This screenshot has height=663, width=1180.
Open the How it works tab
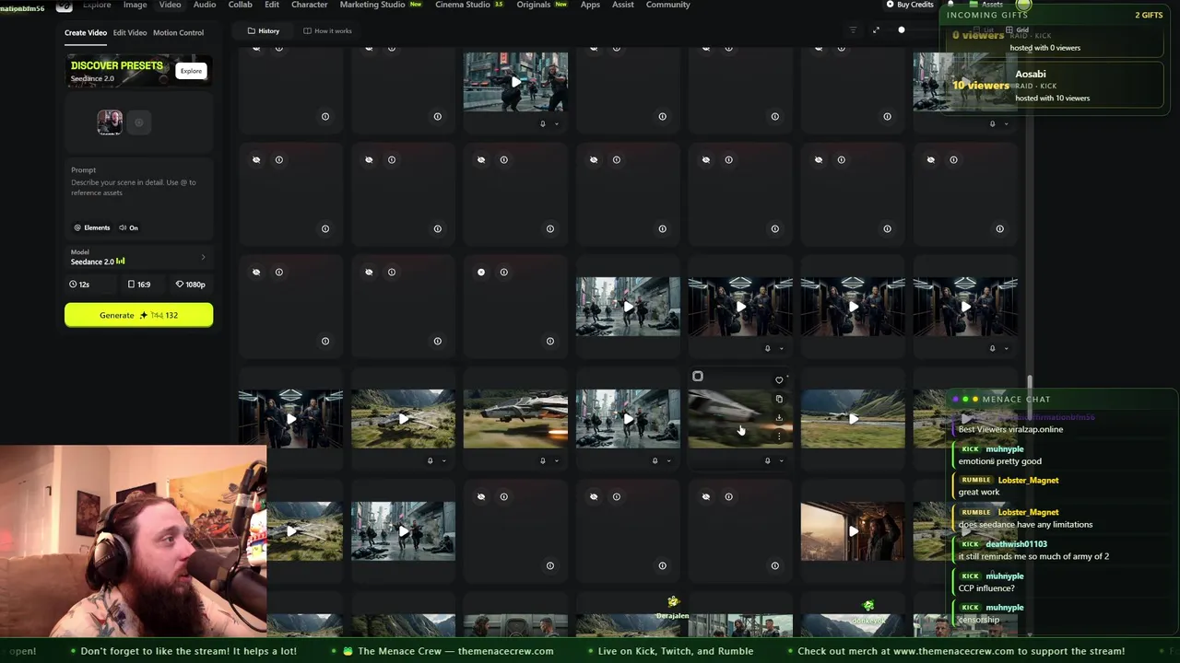pos(327,30)
